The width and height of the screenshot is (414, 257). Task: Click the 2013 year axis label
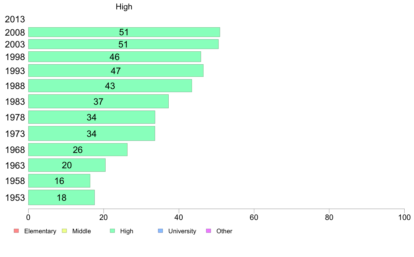[x=15, y=19]
